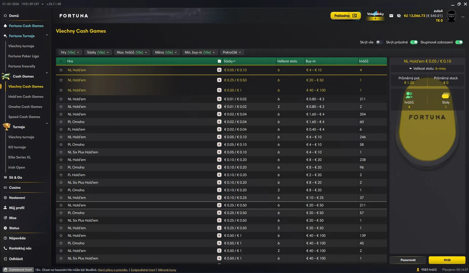Viewport: 469px width, 273px height.
Task: Collapse the Turnaje section chevron
Action: click(x=47, y=124)
